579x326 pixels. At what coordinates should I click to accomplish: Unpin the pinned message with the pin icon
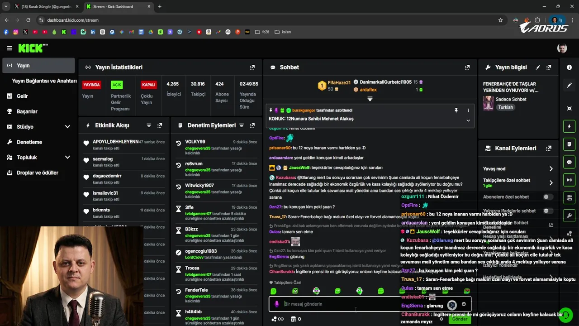point(456,110)
